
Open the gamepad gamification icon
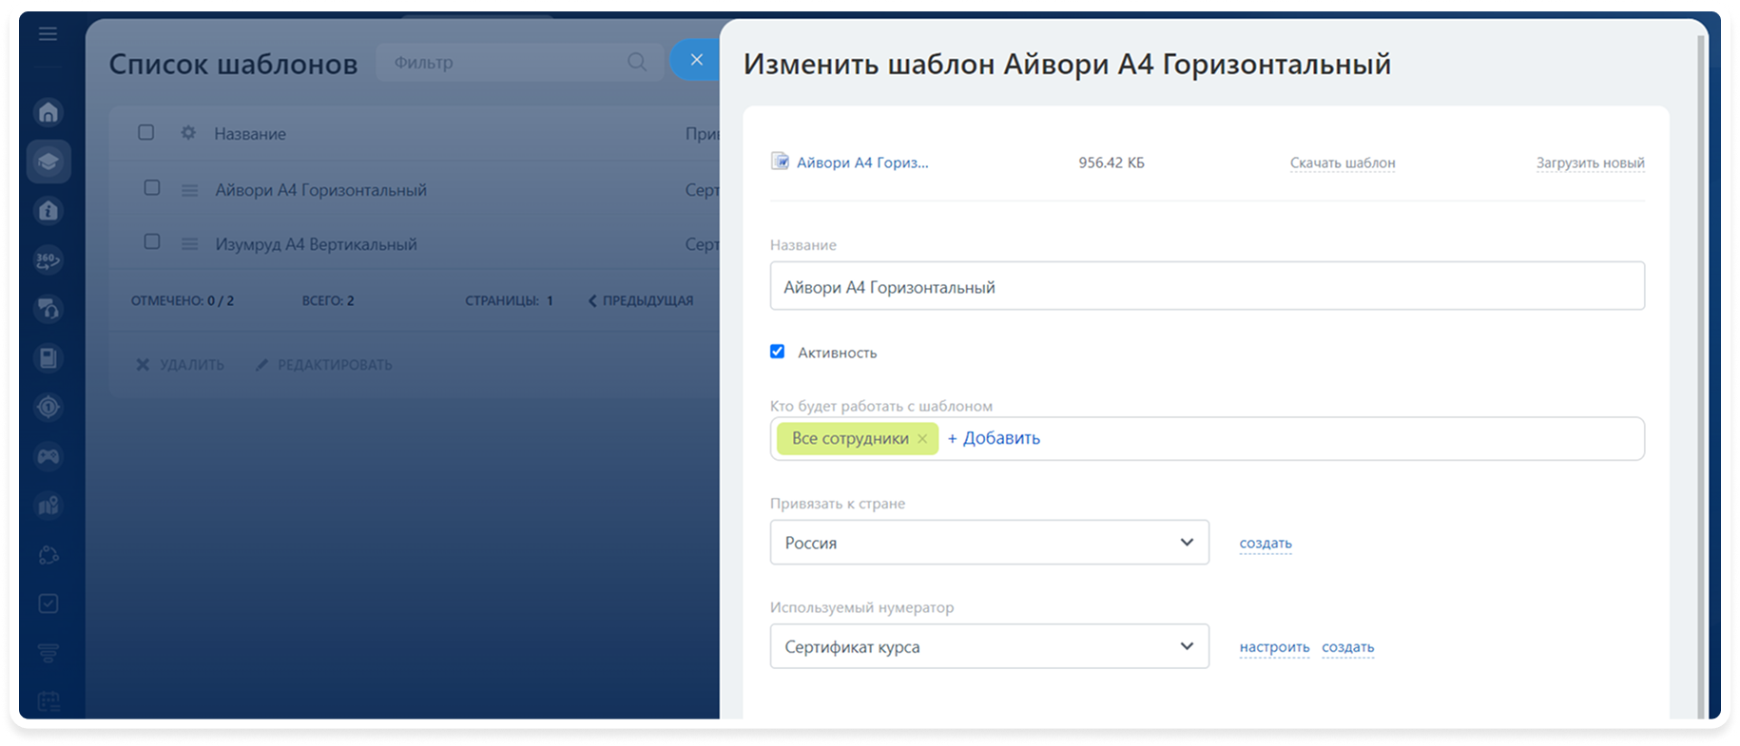click(48, 456)
